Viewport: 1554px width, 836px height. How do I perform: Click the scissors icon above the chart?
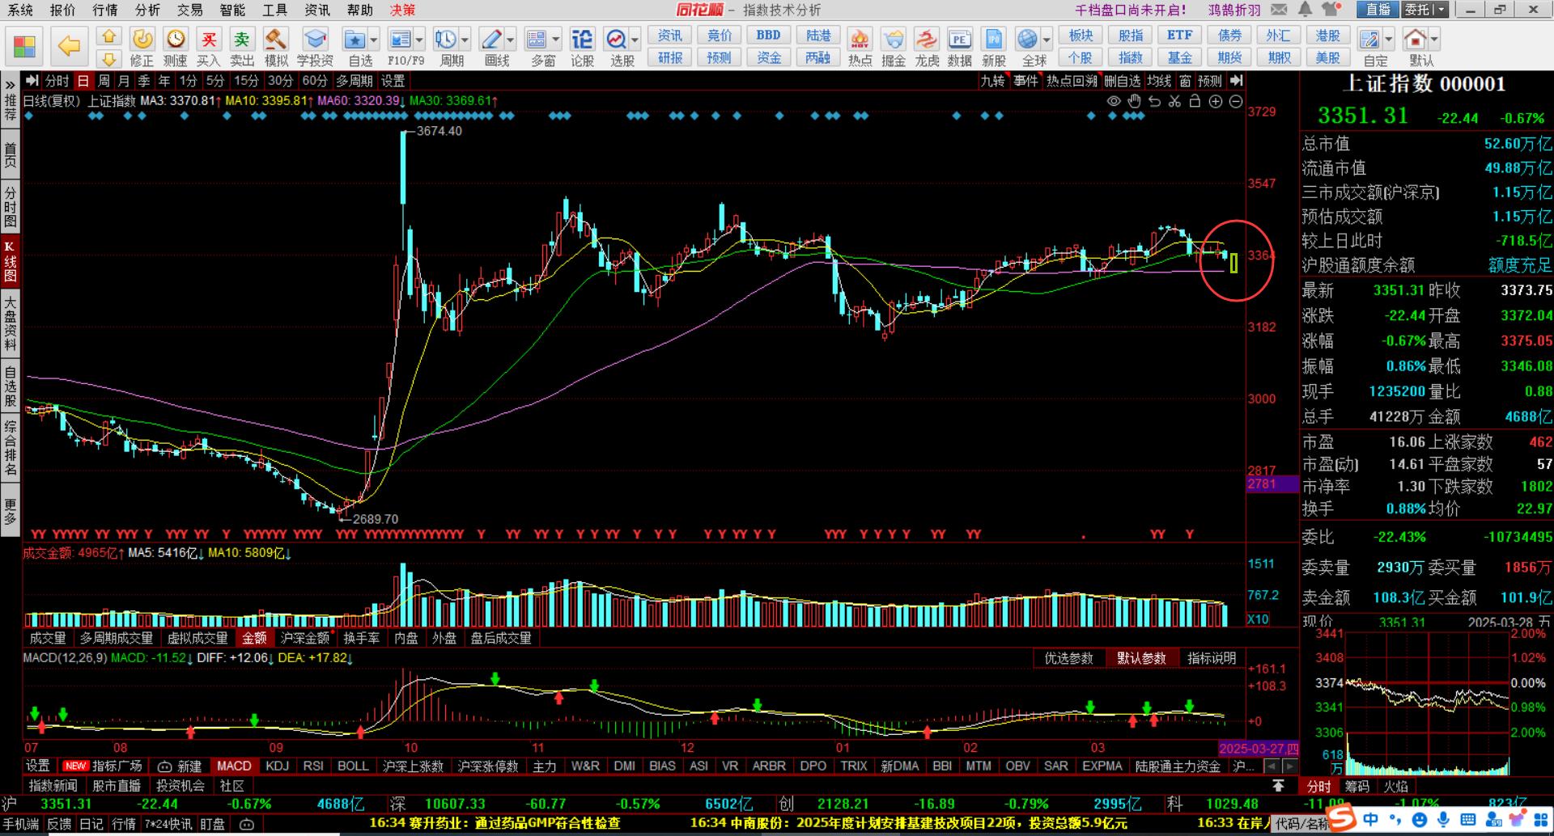coord(1174,101)
